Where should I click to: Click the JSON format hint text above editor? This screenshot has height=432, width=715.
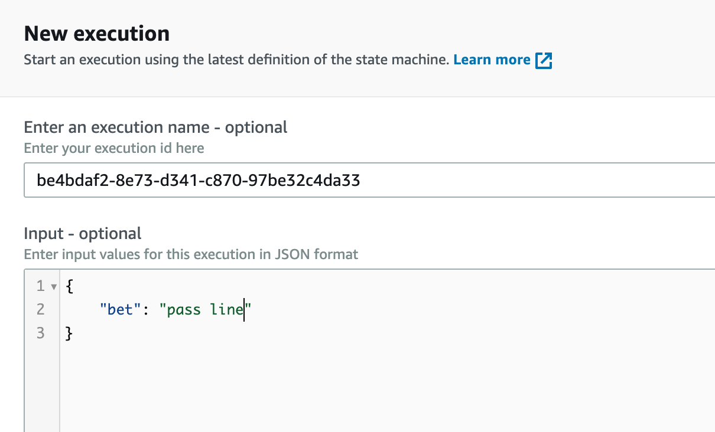[191, 254]
